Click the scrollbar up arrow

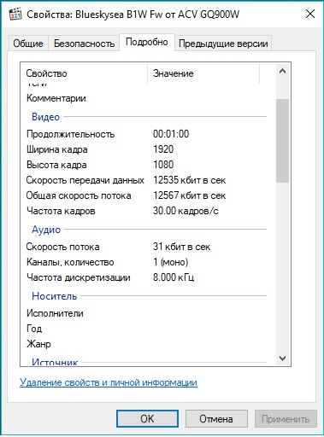pos(282,71)
